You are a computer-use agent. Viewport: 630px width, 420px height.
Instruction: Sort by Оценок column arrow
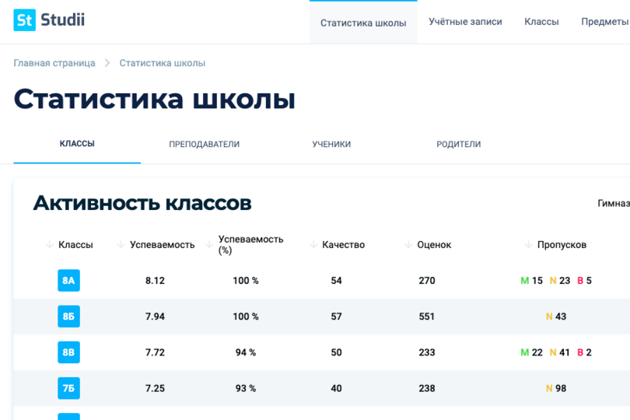click(408, 244)
